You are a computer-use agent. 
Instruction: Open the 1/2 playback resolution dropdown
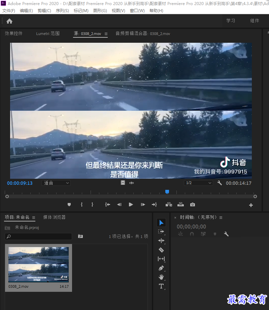click(198, 183)
